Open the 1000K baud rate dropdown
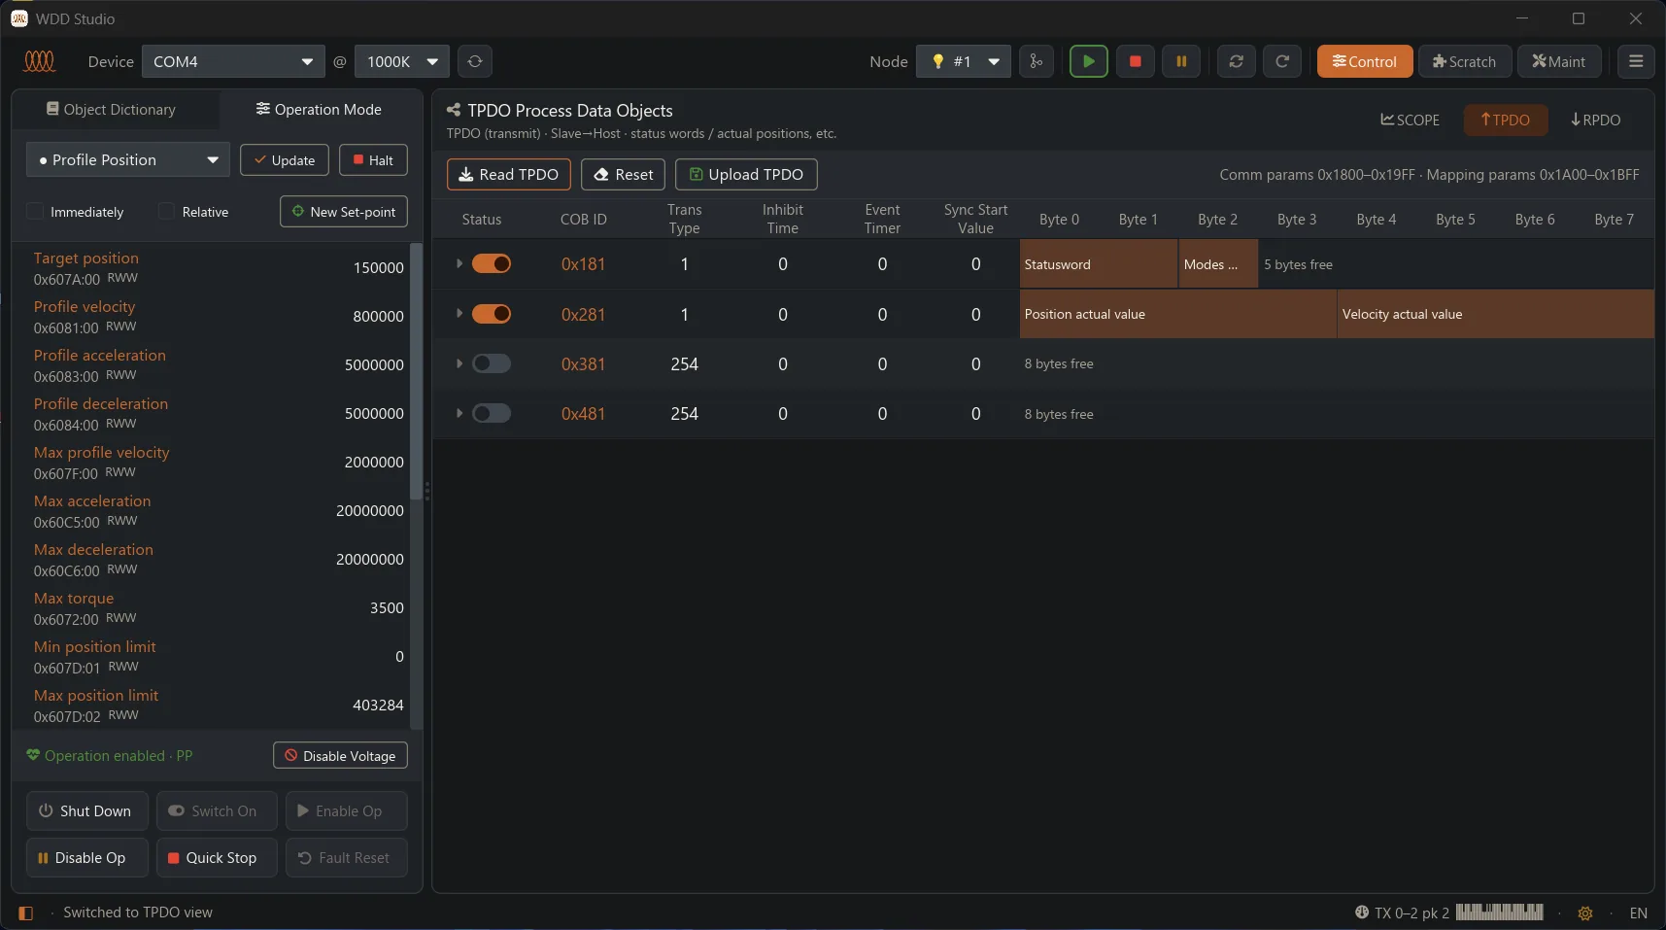Image resolution: width=1666 pixels, height=930 pixels. click(x=402, y=61)
